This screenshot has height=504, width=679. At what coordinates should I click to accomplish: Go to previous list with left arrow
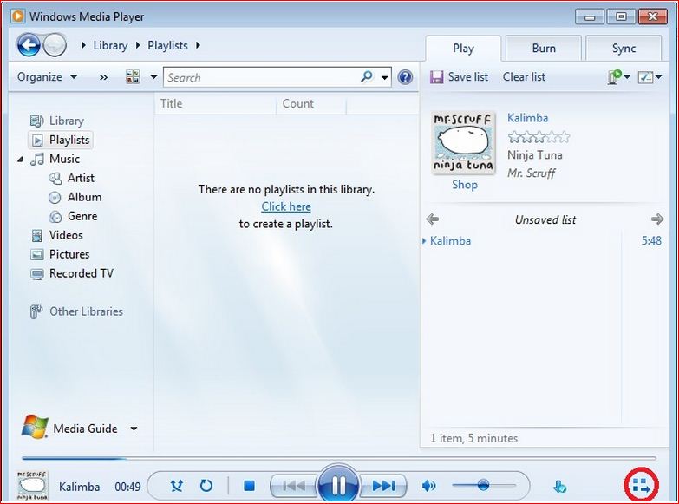432,219
